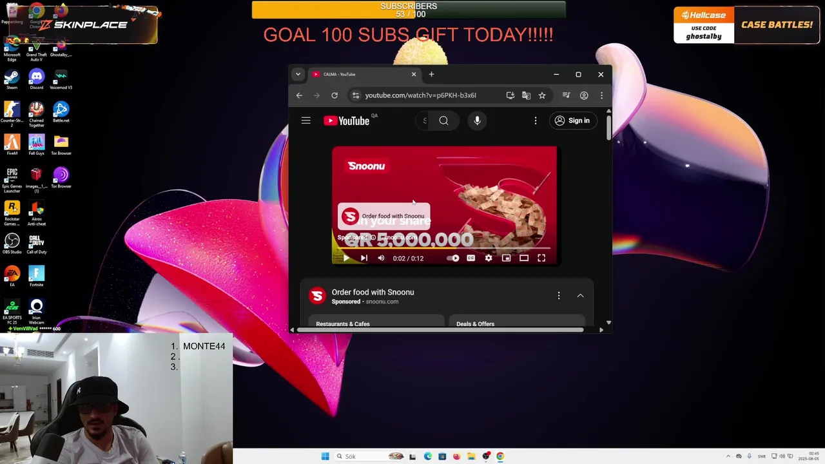The width and height of the screenshot is (825, 464).
Task: Open the YouTube hamburger guide menu
Action: [x=306, y=121]
